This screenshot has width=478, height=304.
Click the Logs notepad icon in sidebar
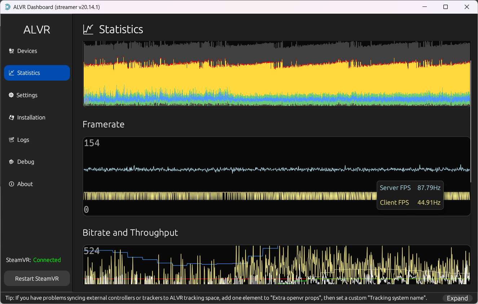tap(11, 140)
